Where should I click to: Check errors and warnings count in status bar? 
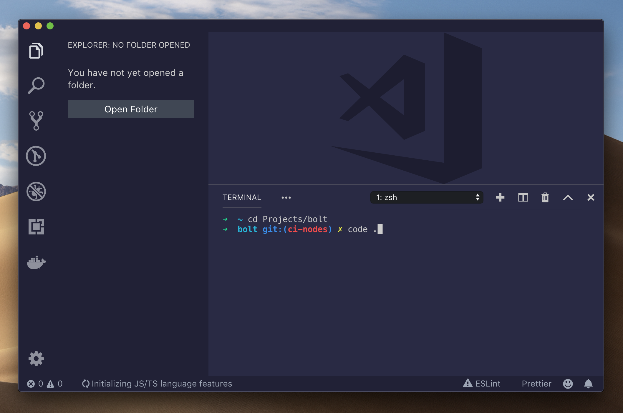click(x=45, y=384)
